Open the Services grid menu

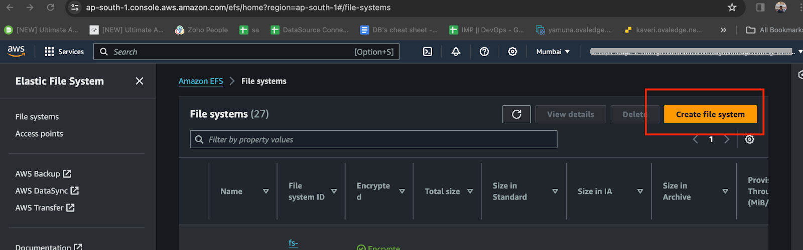click(49, 52)
